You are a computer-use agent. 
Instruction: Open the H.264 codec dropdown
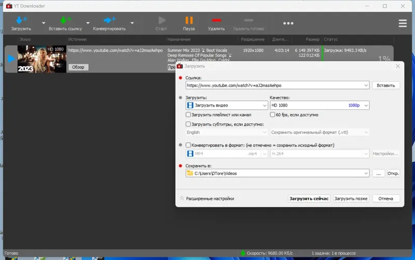320,153
